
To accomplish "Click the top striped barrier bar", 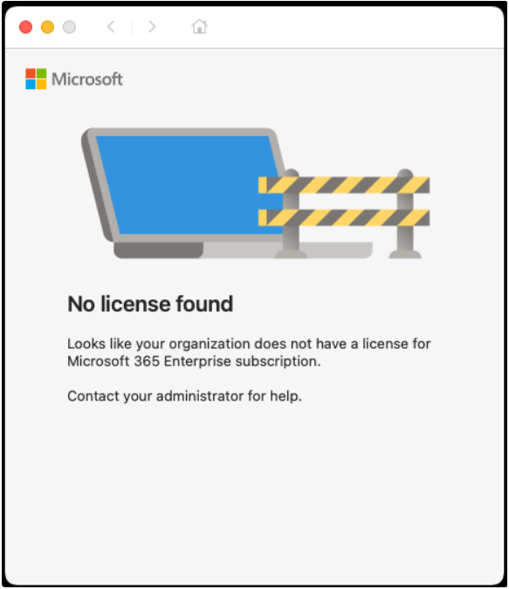I will click(344, 185).
